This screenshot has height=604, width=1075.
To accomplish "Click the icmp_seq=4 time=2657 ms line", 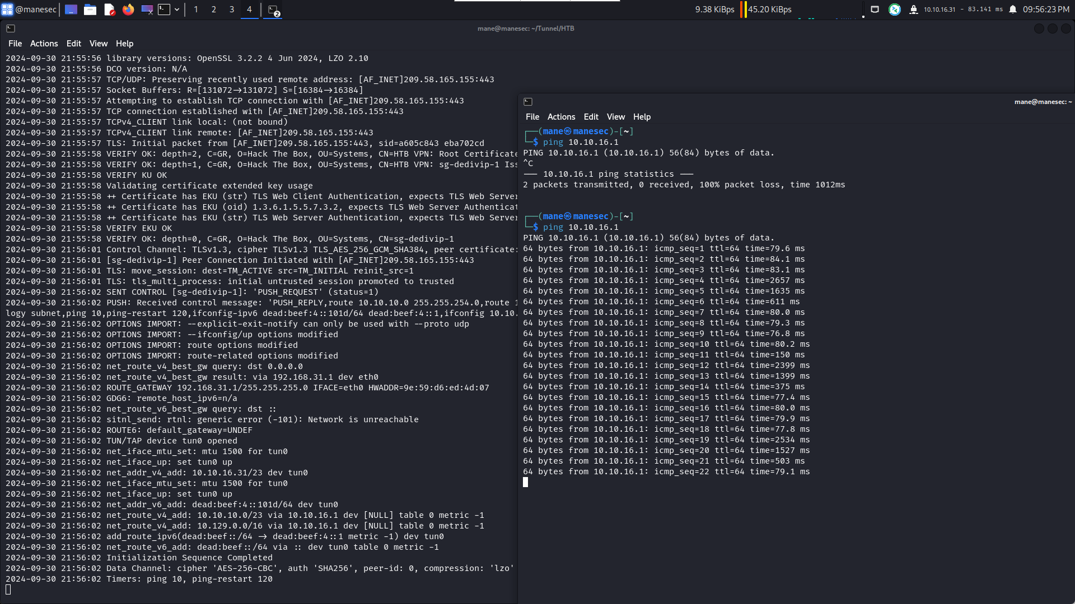I will pyautogui.click(x=664, y=280).
